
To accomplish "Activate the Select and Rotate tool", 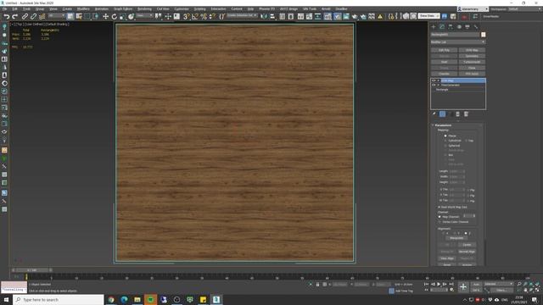I will pos(115,16).
